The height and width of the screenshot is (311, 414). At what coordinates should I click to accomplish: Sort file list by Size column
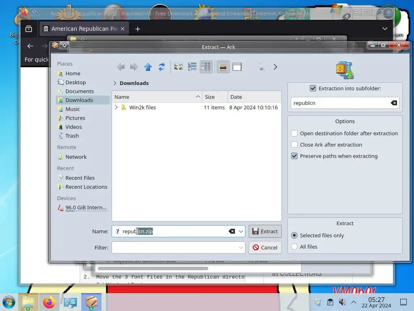pos(215,97)
